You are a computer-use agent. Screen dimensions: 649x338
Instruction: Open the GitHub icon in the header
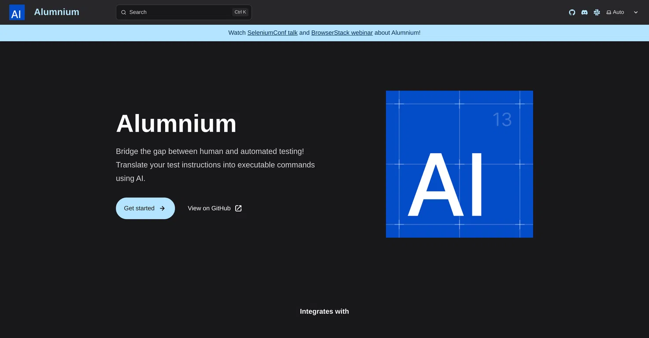coord(572,12)
